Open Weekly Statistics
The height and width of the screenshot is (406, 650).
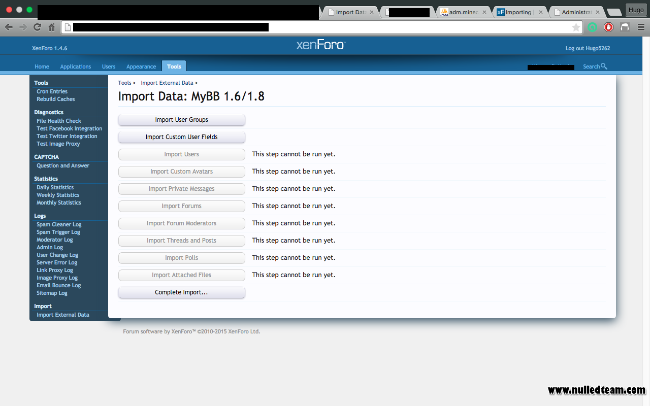(x=58, y=195)
